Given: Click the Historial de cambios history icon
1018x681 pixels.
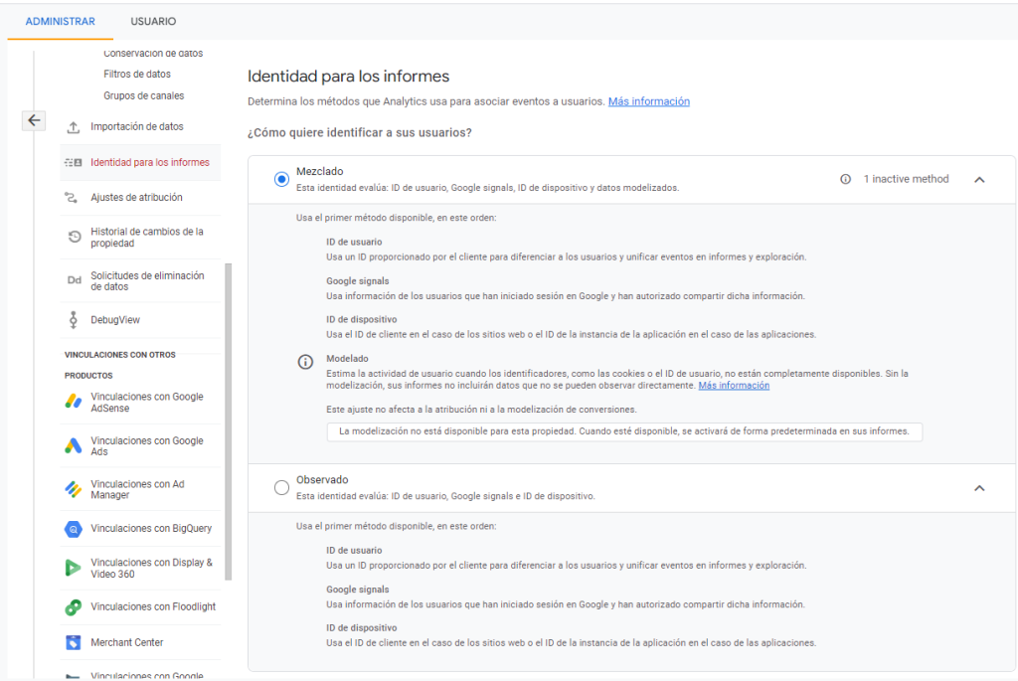Looking at the screenshot, I should pyautogui.click(x=73, y=237).
